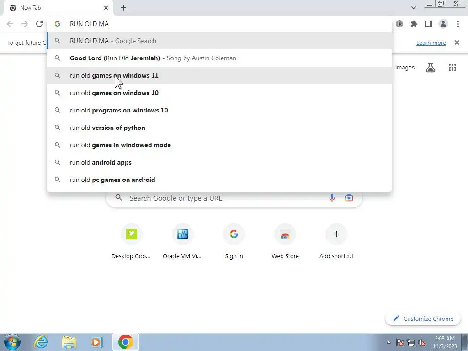
Task: Open the Extensions puzzle icon
Action: click(414, 24)
